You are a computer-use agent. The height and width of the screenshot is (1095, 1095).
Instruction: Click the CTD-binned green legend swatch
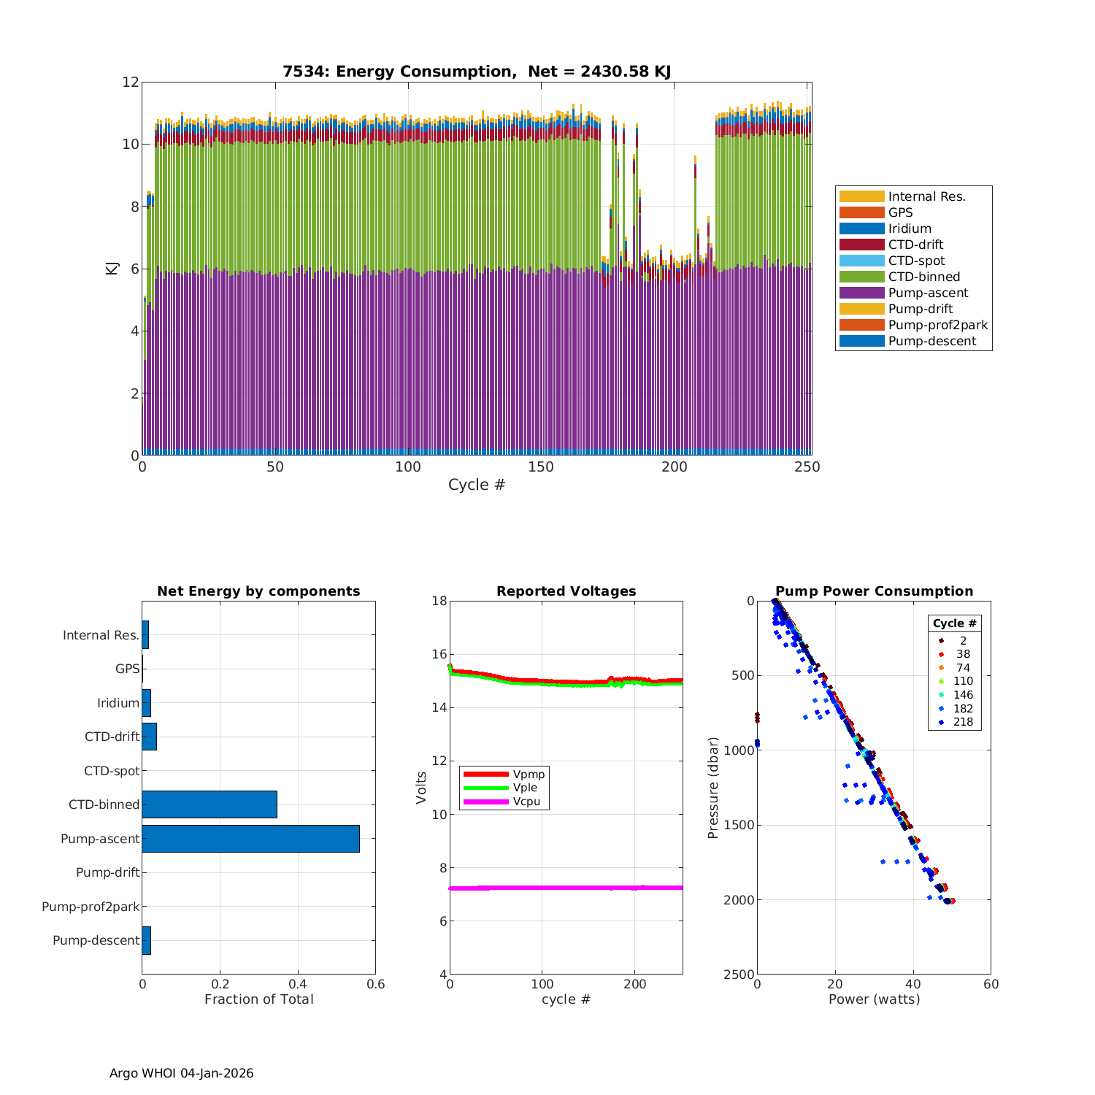pyautogui.click(x=861, y=277)
